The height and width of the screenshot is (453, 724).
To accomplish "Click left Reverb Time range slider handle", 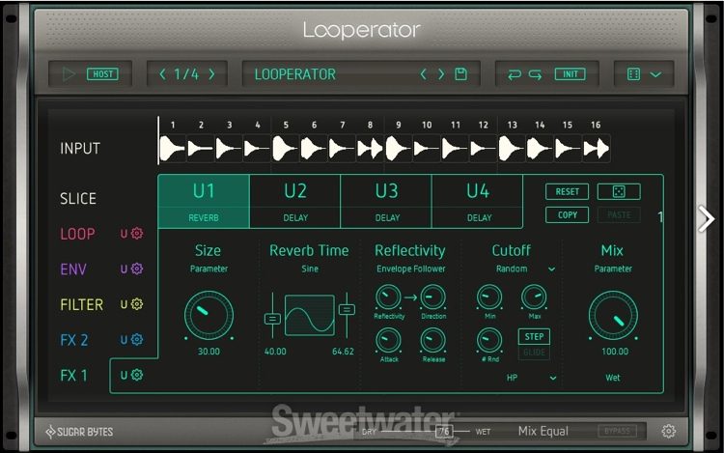I will pyautogui.click(x=272, y=319).
